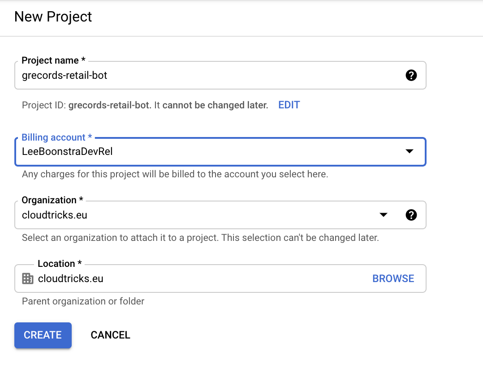The image size is (483, 377).
Task: Click inside the Project name input
Action: coord(179,75)
